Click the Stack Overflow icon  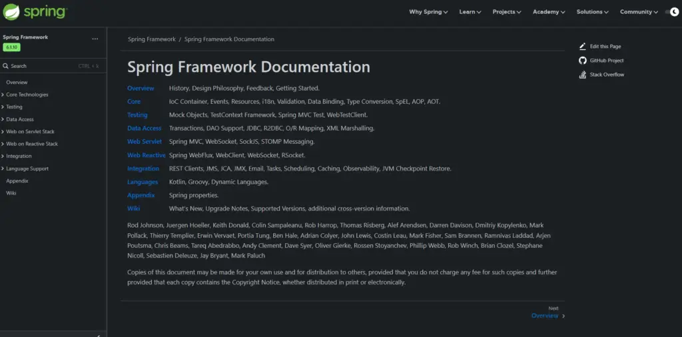(582, 75)
